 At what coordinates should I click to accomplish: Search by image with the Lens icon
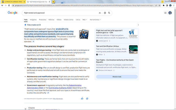point(105,13)
